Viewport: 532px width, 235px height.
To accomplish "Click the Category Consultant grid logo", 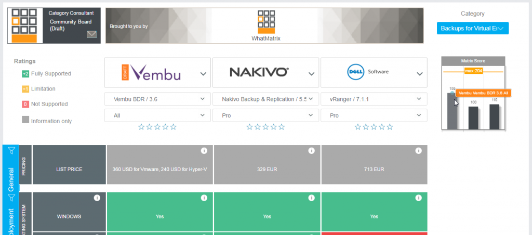I will click(x=24, y=26).
